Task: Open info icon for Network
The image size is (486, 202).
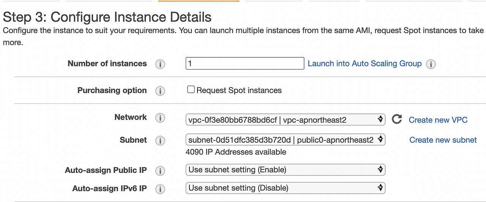Action: [160, 118]
